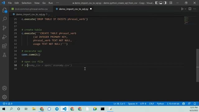Open the feedback icon in status bar
199x112 pixels.
click(x=189, y=104)
